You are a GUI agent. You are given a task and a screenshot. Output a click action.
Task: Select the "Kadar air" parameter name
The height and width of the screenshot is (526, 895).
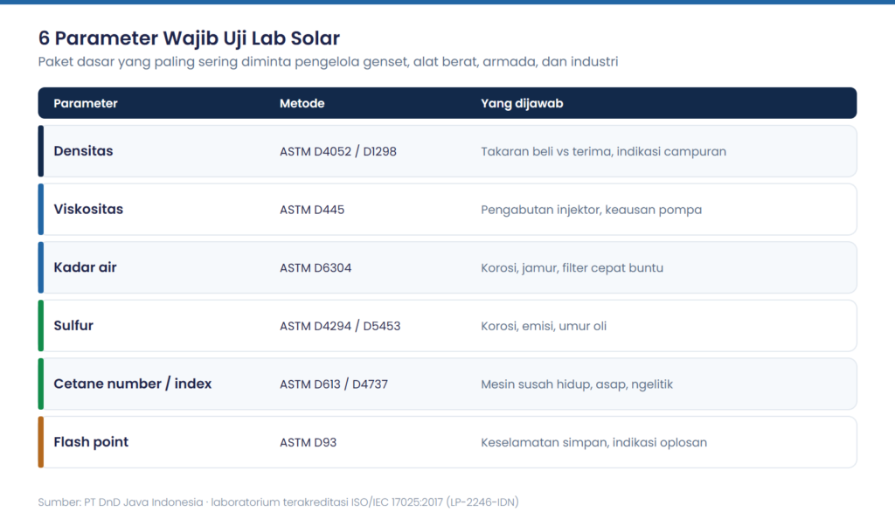coord(85,267)
